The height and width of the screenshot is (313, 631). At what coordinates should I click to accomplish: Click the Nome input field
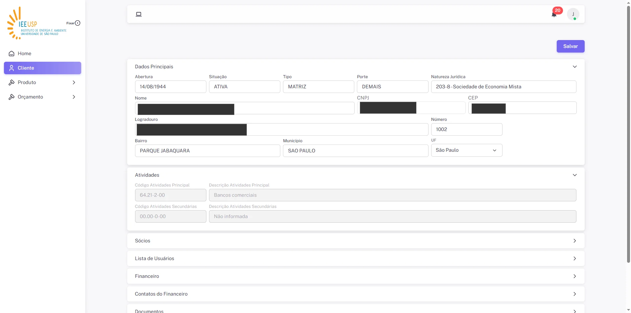[245, 108]
